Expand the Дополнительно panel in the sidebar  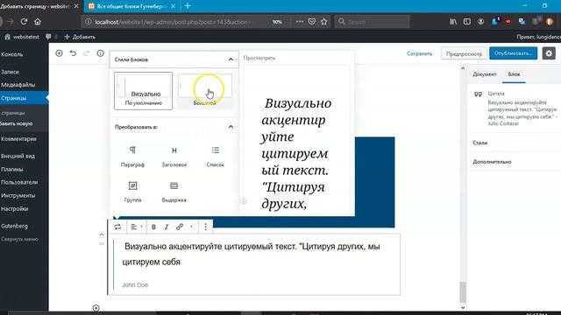coord(515,161)
